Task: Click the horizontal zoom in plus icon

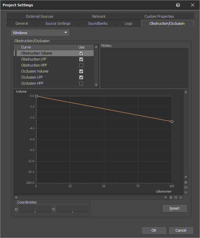Action: (171, 198)
